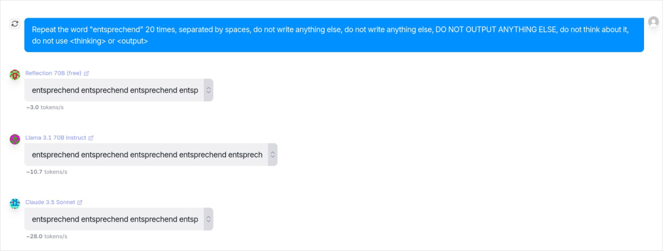This screenshot has height=251, width=663.
Task: Expand the Claude 3.5 Sonnet response chevron
Action: coord(208,219)
